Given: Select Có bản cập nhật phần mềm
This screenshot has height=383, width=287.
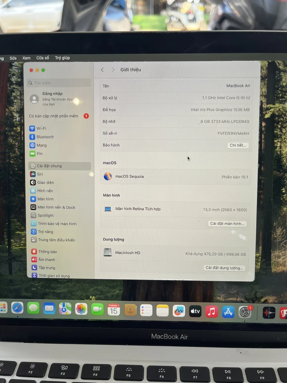Looking at the screenshot, I should (54, 116).
